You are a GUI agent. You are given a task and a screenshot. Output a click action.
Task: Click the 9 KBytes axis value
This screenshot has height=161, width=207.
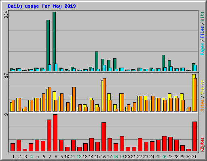pos(6,114)
